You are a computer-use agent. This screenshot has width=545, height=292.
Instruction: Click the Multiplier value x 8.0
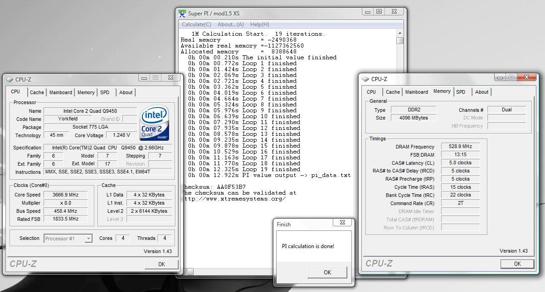point(66,203)
